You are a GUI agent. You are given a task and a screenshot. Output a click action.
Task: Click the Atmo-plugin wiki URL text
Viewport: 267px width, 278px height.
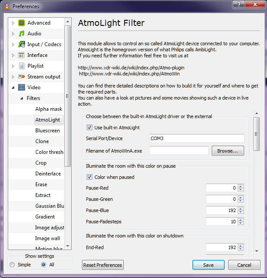point(131,68)
